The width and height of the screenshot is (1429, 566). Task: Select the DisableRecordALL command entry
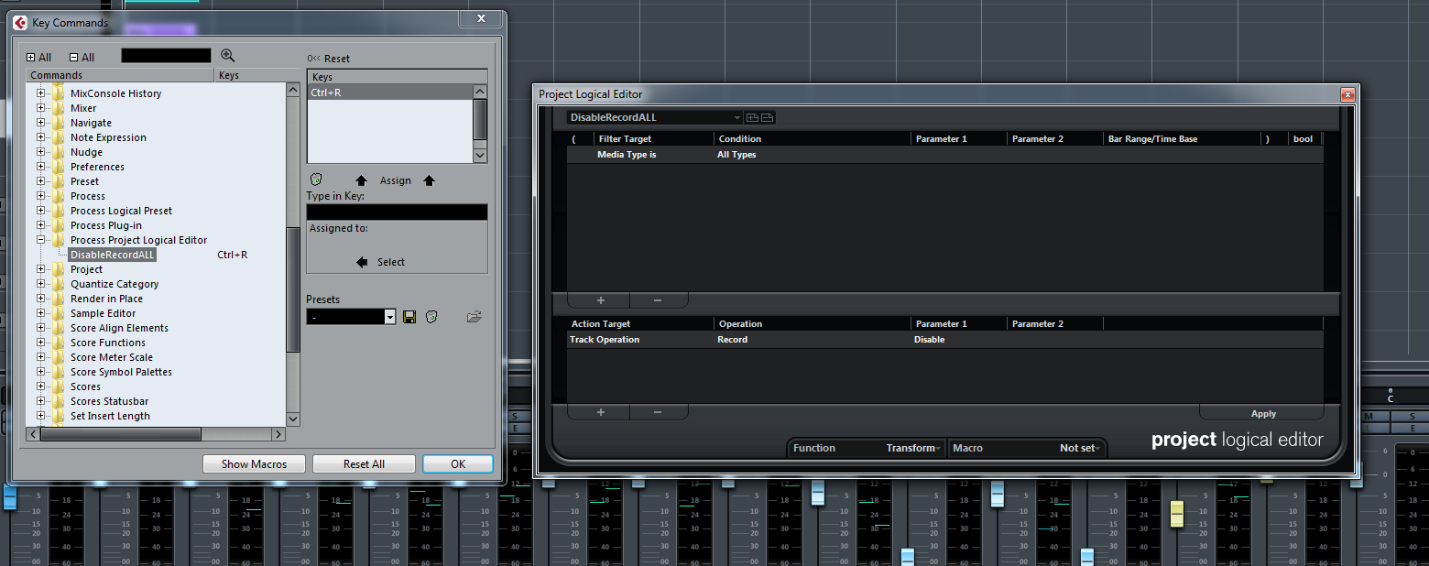click(x=113, y=255)
